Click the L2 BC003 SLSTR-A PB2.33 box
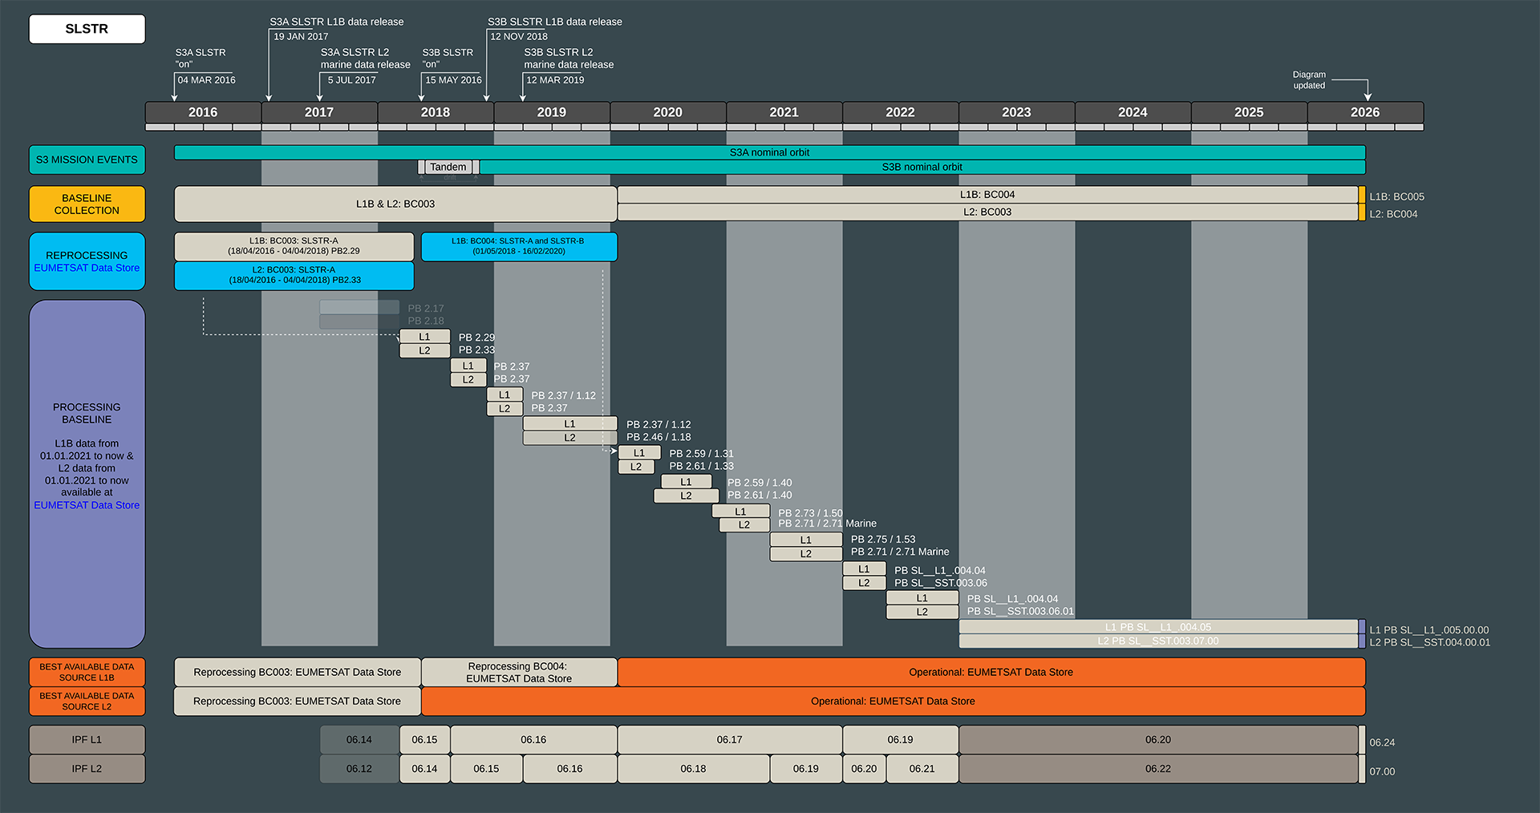1540x813 pixels. [294, 275]
